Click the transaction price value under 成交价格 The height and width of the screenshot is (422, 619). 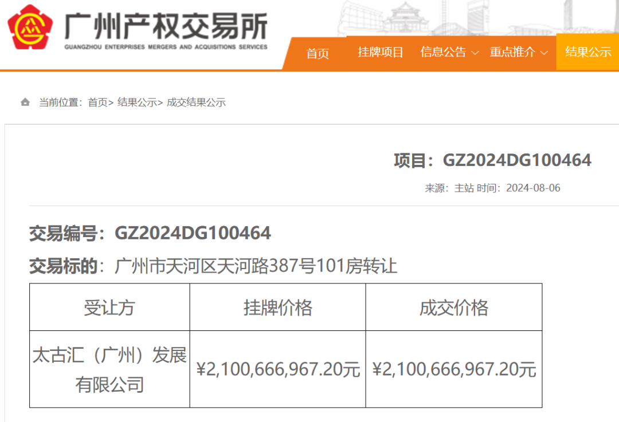coord(454,369)
